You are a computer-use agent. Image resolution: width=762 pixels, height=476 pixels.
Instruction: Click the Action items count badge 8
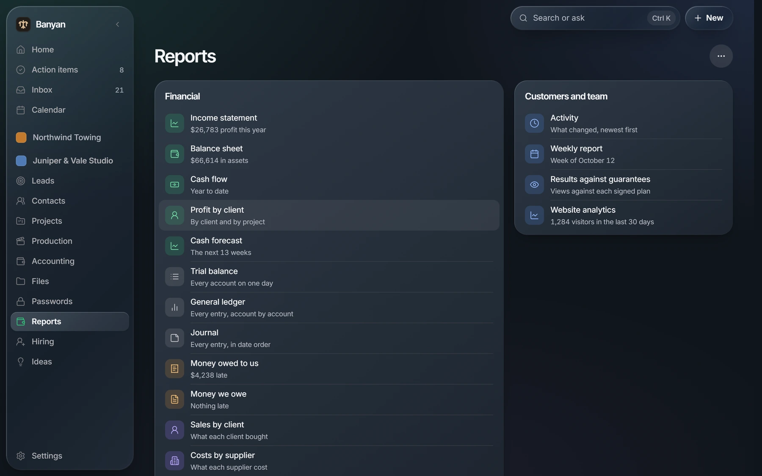(121, 70)
